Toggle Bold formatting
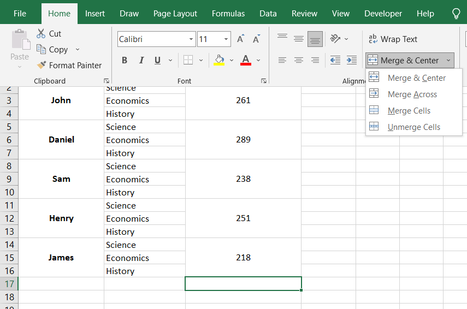This screenshot has width=467, height=309. coord(125,60)
